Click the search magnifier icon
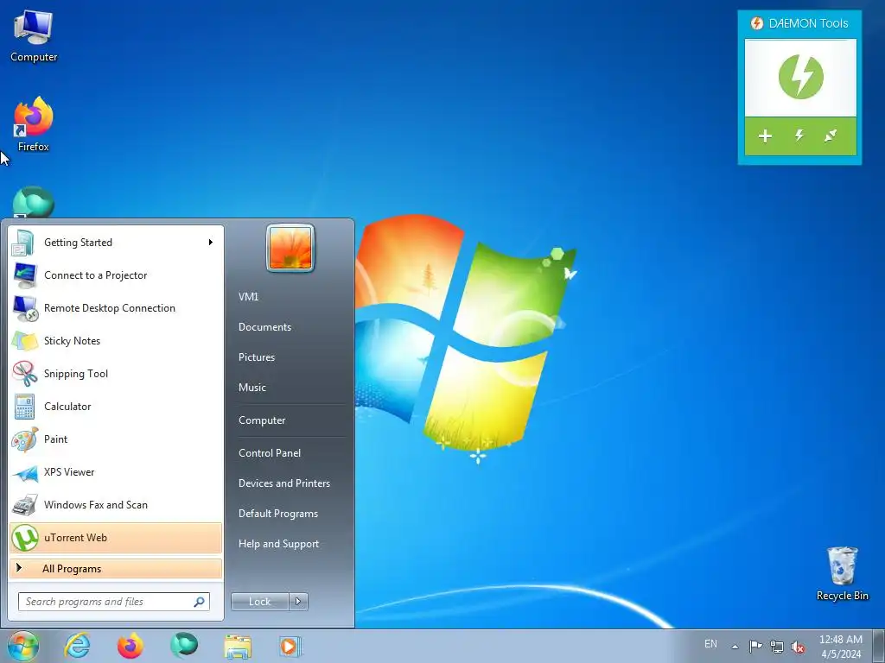 [200, 602]
